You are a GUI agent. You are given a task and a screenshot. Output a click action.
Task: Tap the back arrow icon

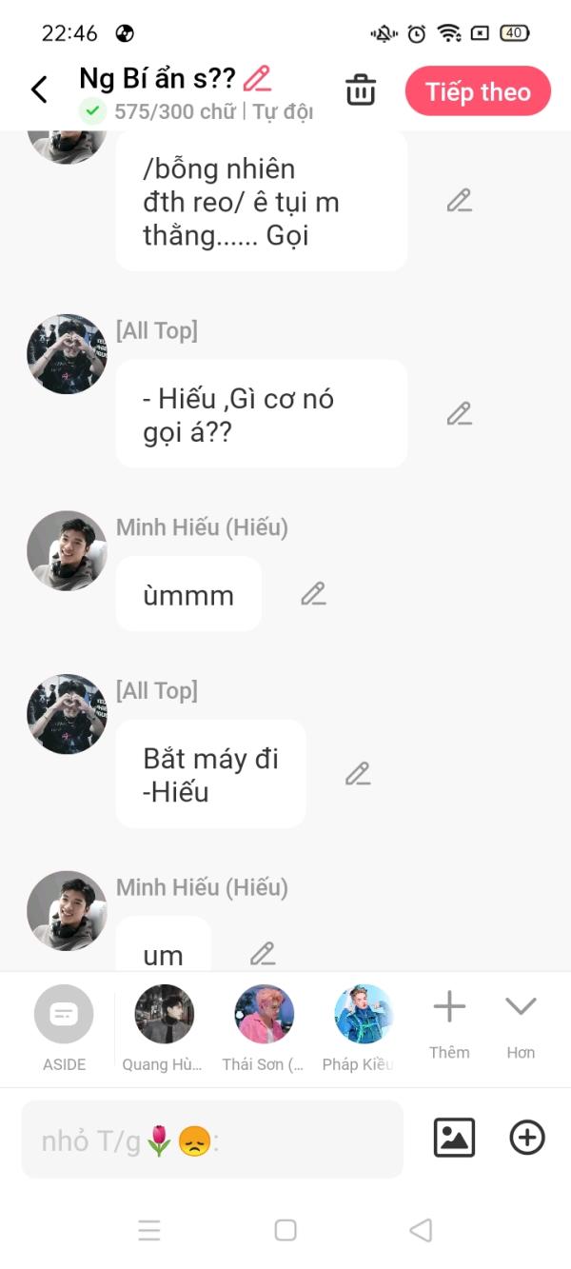click(x=39, y=90)
